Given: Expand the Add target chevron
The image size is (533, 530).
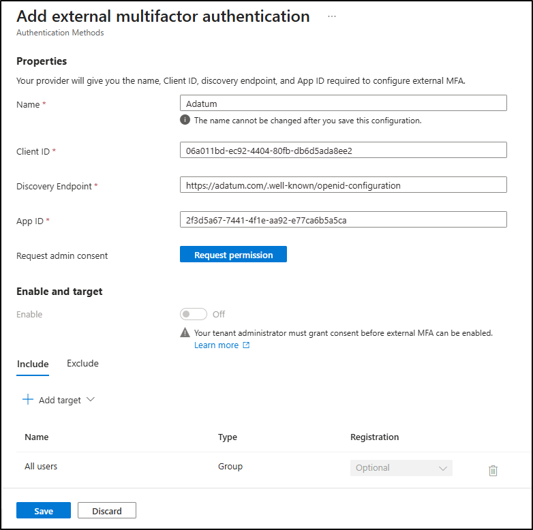Looking at the screenshot, I should (90, 400).
